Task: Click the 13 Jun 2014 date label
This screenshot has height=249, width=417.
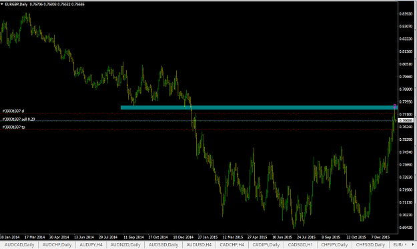Action: click(84, 237)
